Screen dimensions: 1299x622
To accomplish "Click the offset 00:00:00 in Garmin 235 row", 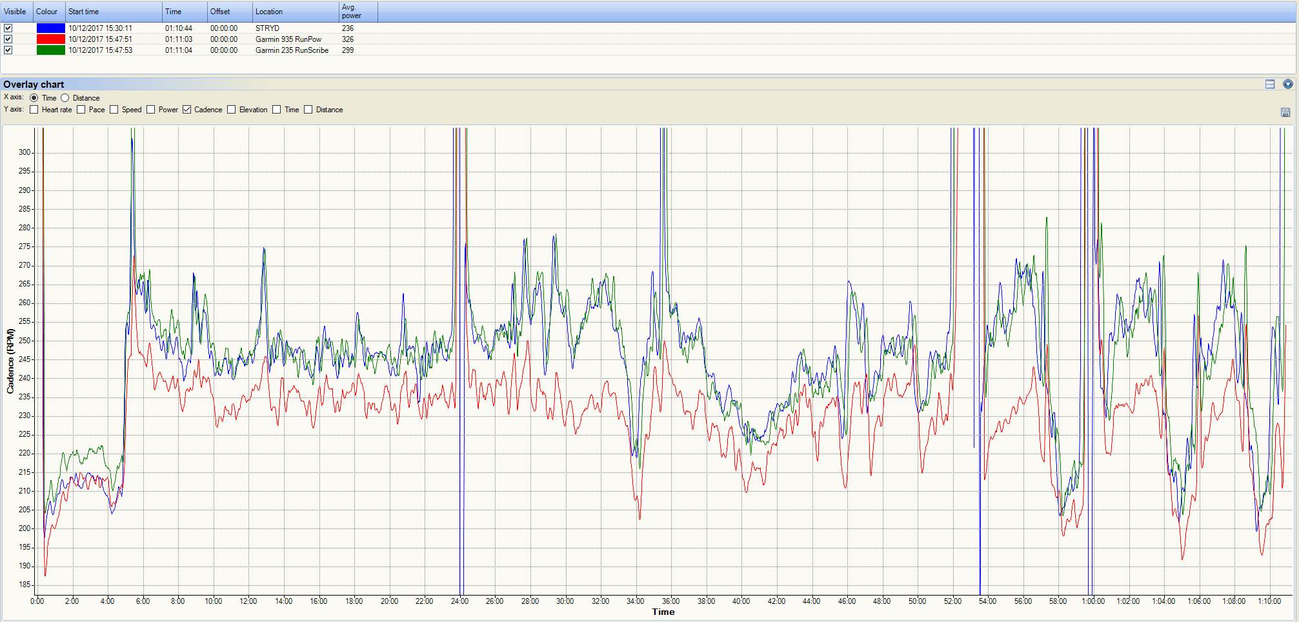I will 224,50.
